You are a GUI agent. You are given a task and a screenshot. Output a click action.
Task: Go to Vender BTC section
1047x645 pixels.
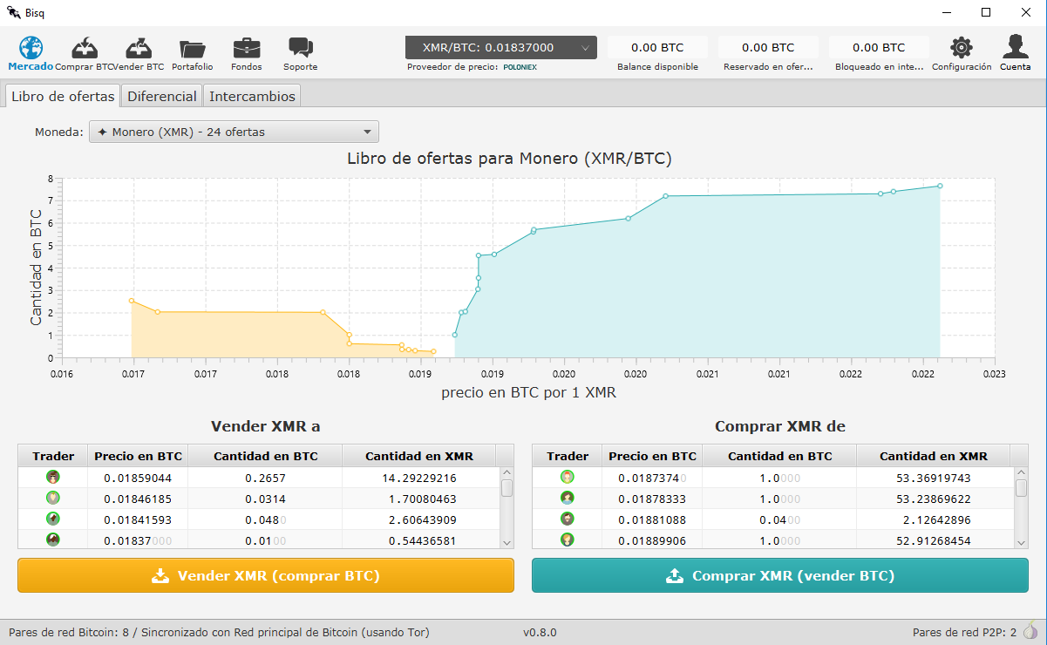click(139, 48)
